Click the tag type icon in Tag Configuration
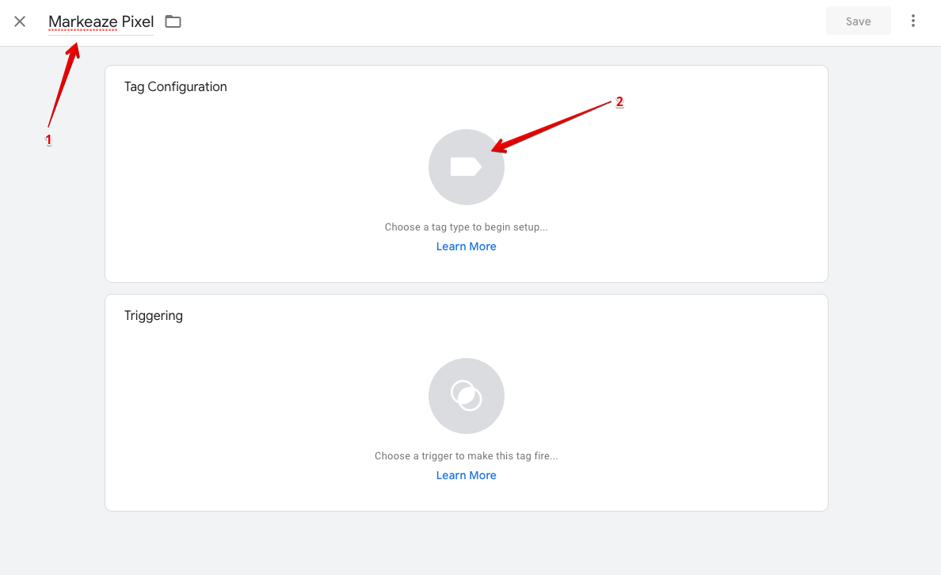 467,167
